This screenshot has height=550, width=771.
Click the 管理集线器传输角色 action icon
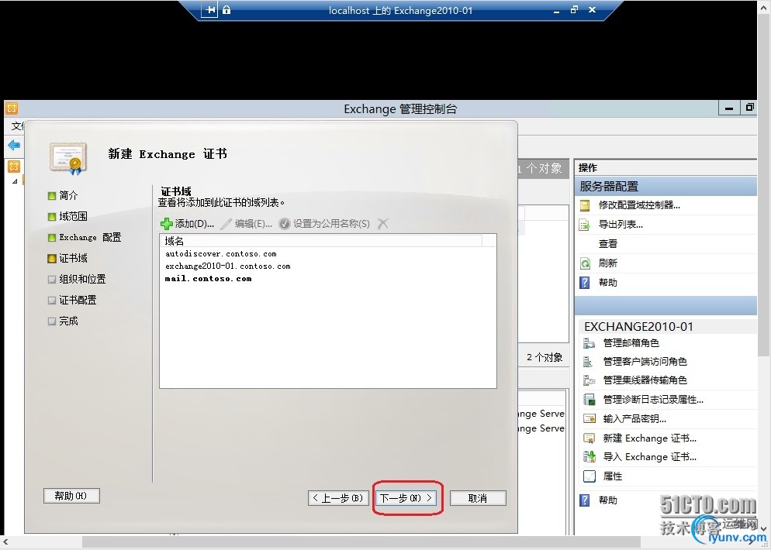pyautogui.click(x=589, y=380)
